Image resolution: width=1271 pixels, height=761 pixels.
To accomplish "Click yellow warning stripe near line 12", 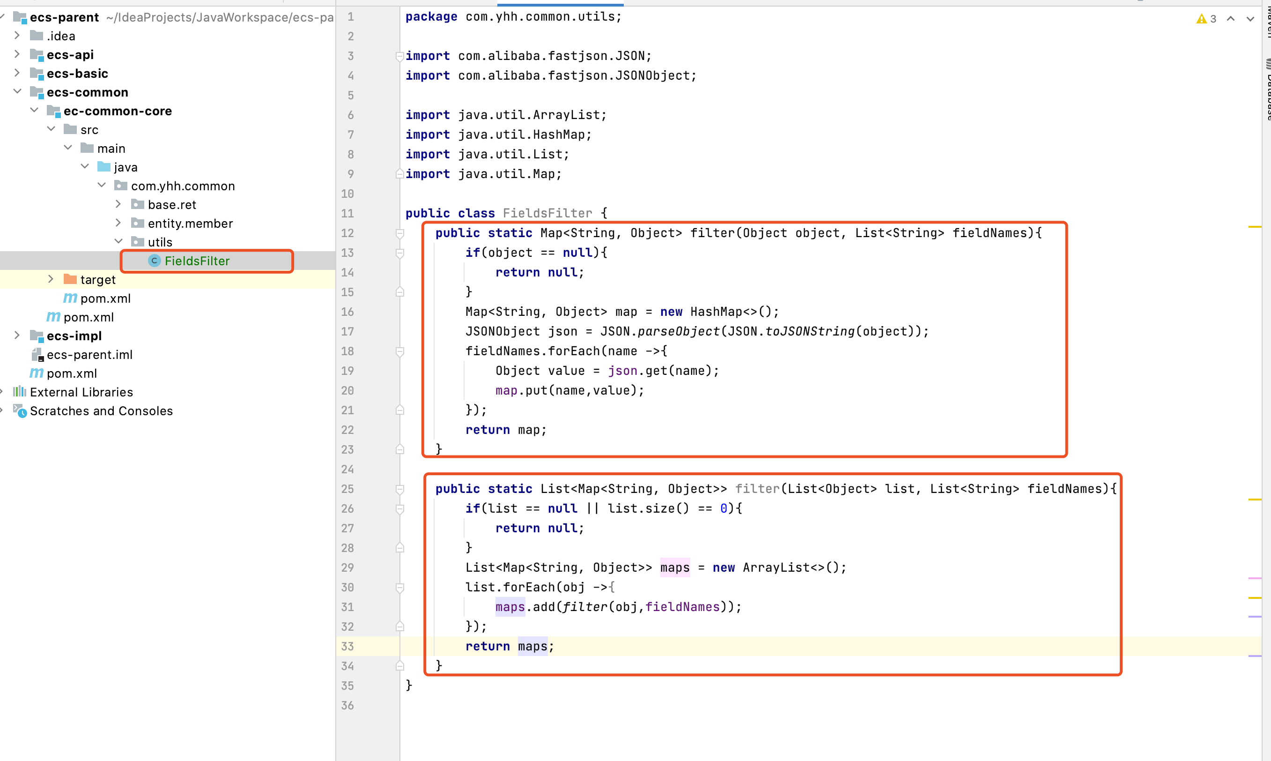I will point(1254,227).
